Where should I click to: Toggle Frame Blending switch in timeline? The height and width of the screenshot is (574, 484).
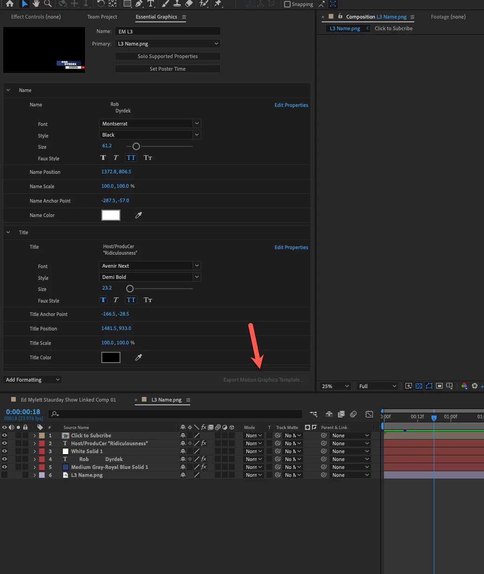[341, 414]
